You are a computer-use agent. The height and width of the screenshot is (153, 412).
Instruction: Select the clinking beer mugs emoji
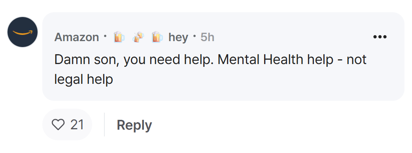(x=138, y=37)
